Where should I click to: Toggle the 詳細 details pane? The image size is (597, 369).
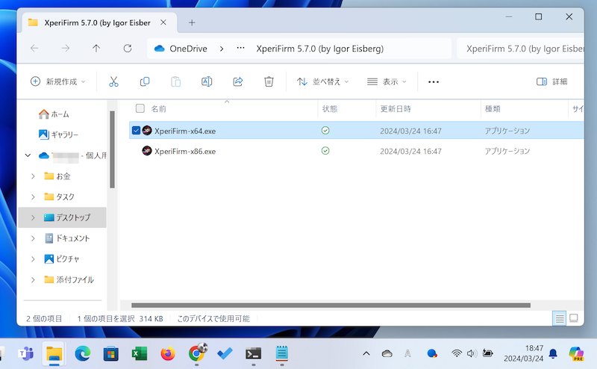click(x=552, y=81)
